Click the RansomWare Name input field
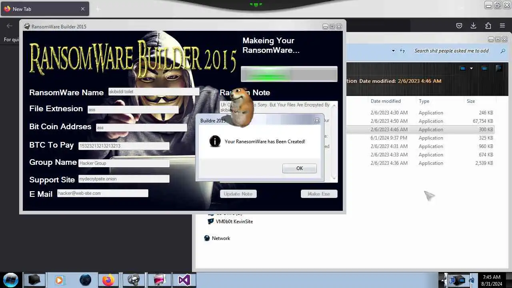Viewport: 512px width, 288px height. point(154,92)
